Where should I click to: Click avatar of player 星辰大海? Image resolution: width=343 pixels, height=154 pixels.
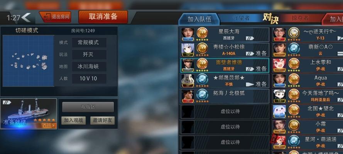(x=188, y=35)
